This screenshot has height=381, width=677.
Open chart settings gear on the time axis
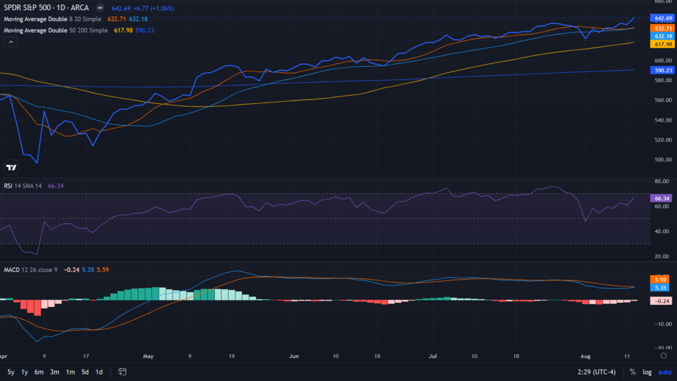pyautogui.click(x=664, y=356)
